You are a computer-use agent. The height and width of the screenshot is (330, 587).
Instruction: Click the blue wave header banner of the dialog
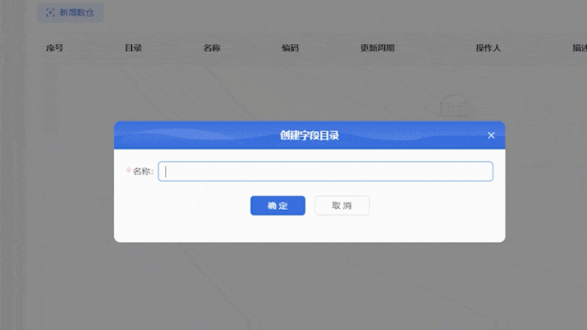[x=310, y=135]
